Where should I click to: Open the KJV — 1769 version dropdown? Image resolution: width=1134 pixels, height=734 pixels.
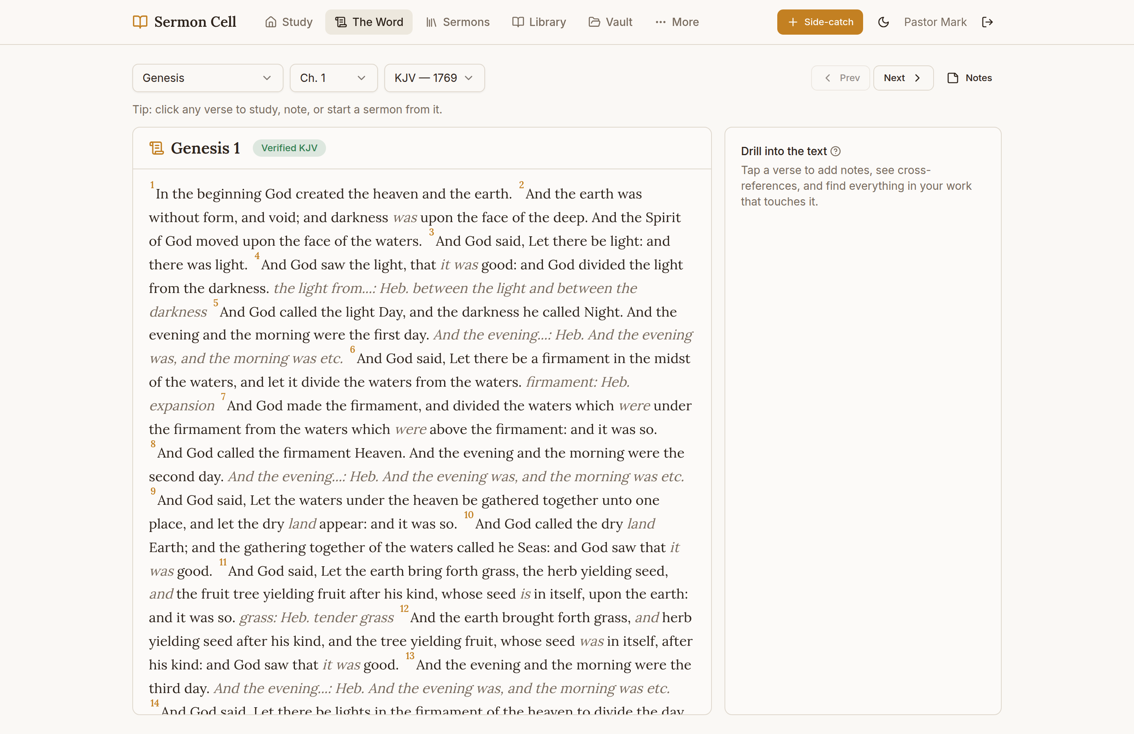[x=435, y=78]
